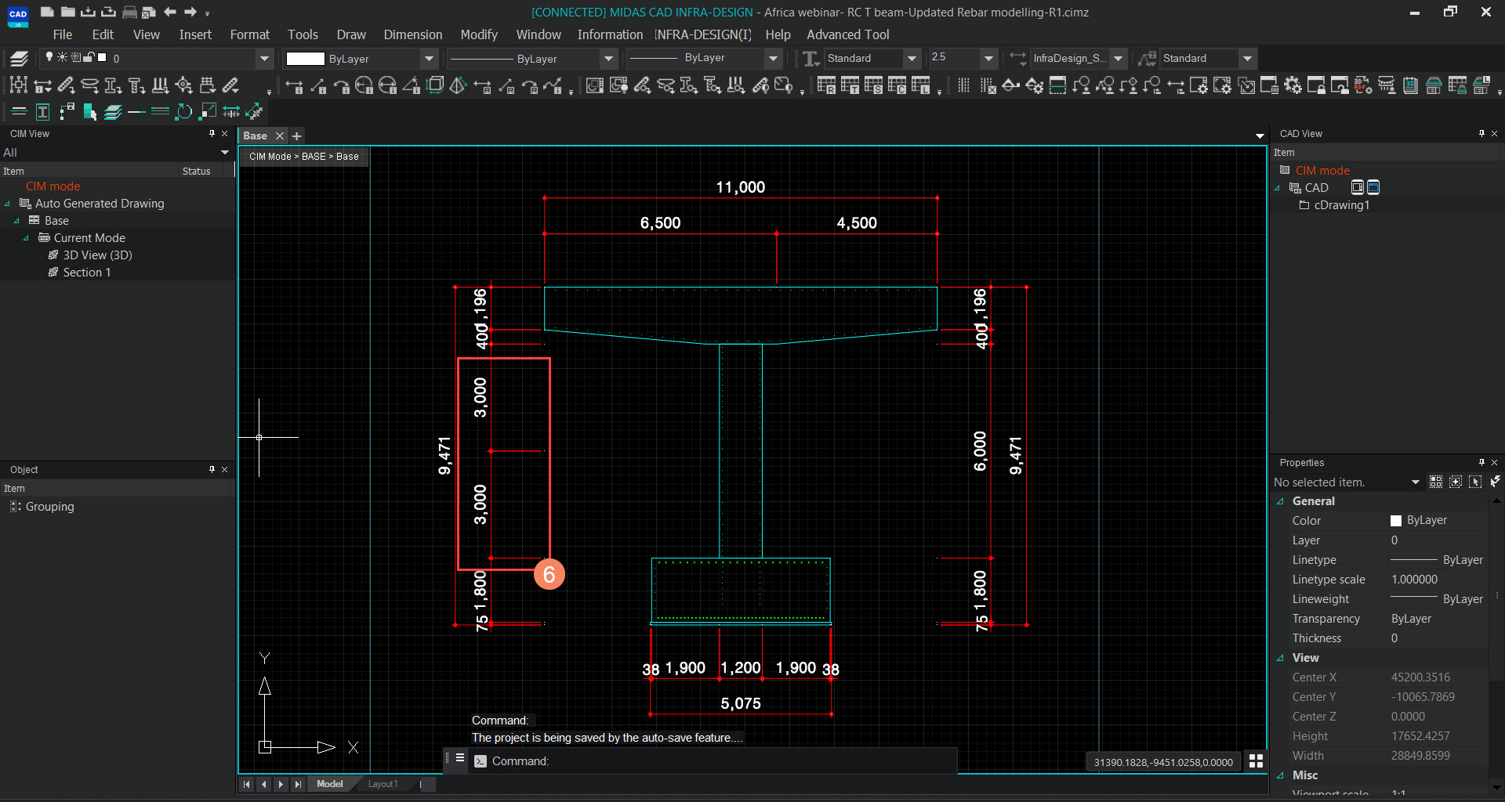The image size is (1505, 802).
Task: Select the Model tab
Action: (329, 784)
